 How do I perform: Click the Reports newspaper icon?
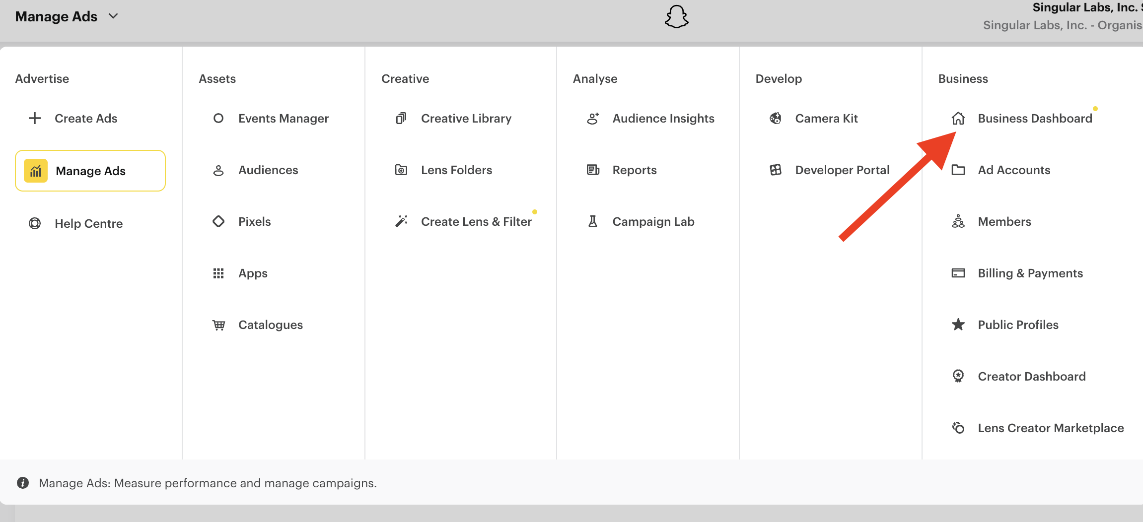(593, 170)
